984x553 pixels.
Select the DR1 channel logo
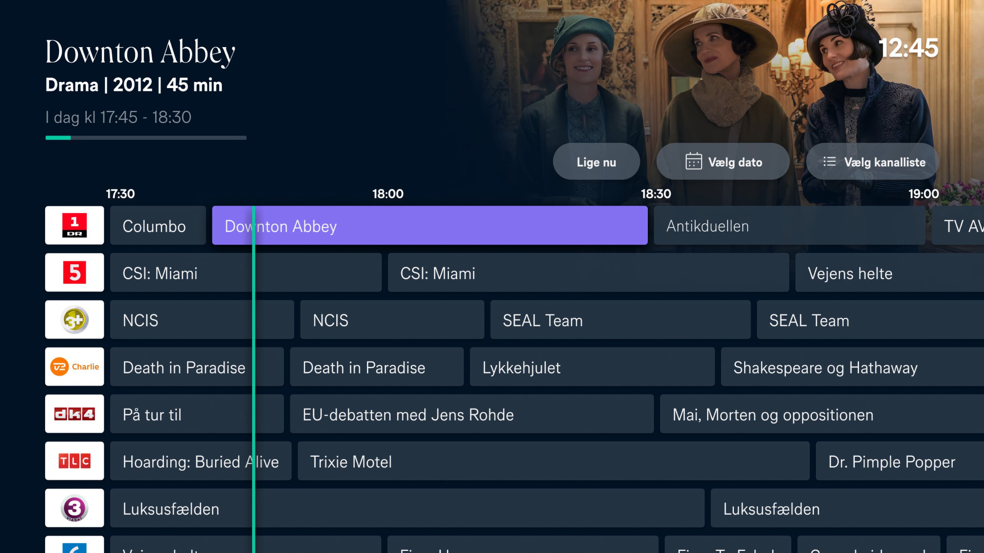pyautogui.click(x=74, y=225)
